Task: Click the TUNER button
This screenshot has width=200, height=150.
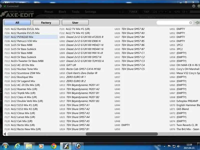Action: (x=133, y=12)
